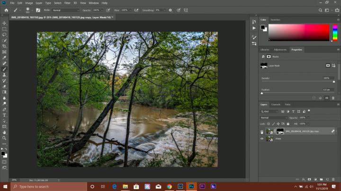Image resolution: width=341 pixels, height=191 pixels.
Task: Select the Eraser tool
Action: point(4,86)
